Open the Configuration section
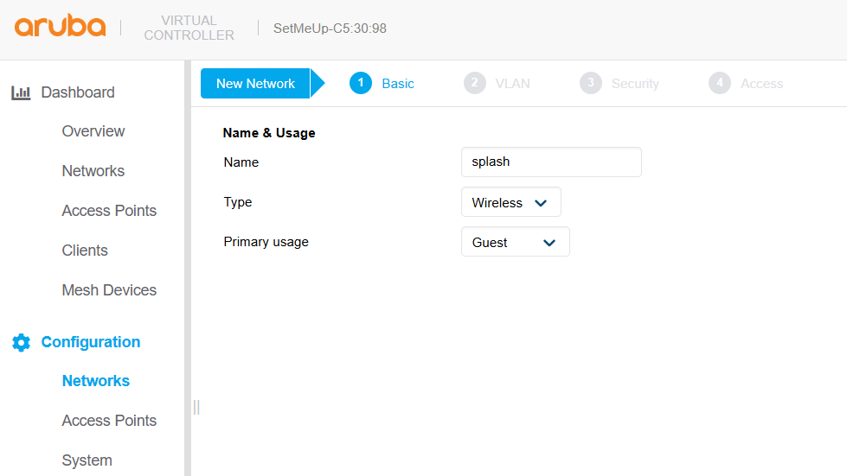 coord(91,342)
